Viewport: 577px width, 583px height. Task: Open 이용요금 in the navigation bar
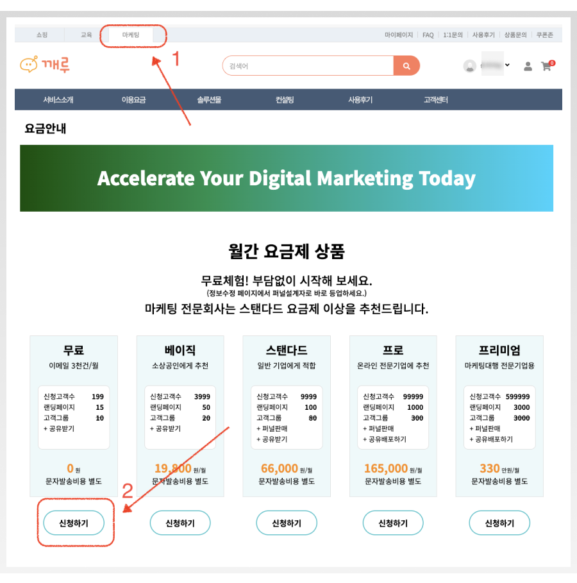click(133, 99)
